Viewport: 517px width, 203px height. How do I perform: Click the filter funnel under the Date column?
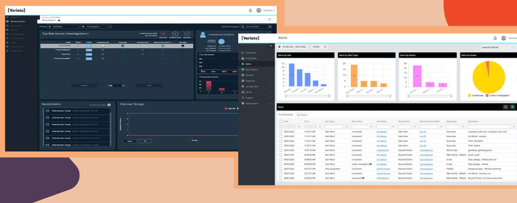(x=299, y=127)
